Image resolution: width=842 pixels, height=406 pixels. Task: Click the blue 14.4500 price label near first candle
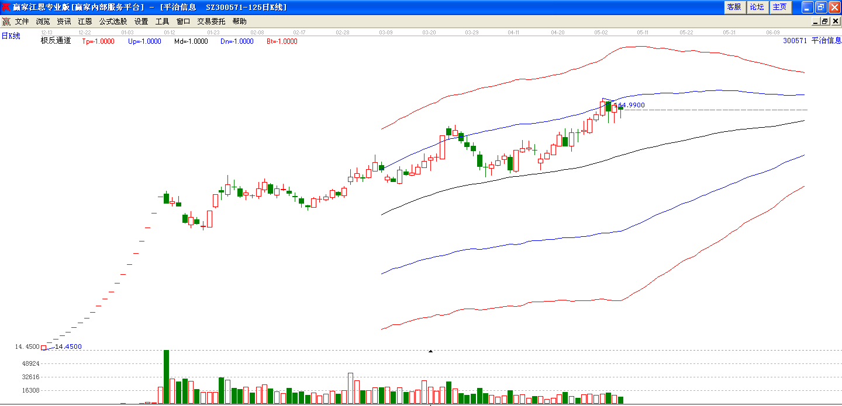click(x=68, y=346)
